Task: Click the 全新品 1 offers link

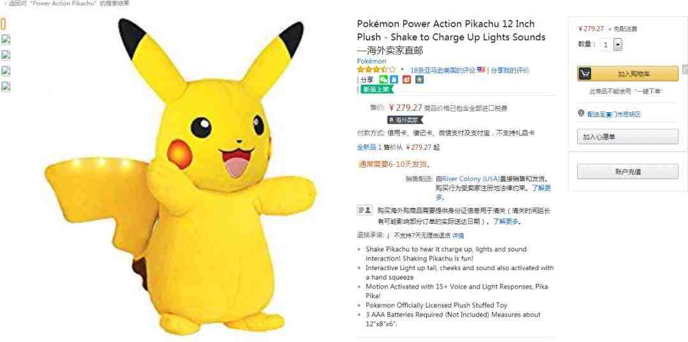Action: coord(369,147)
